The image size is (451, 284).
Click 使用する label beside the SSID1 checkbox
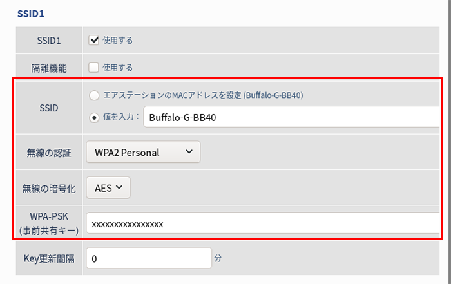[118, 40]
